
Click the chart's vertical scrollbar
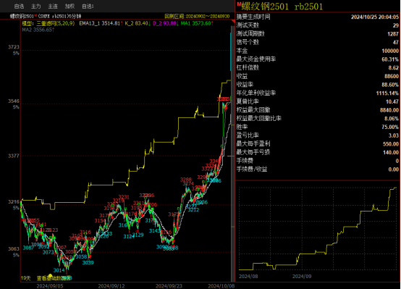click(233, 154)
